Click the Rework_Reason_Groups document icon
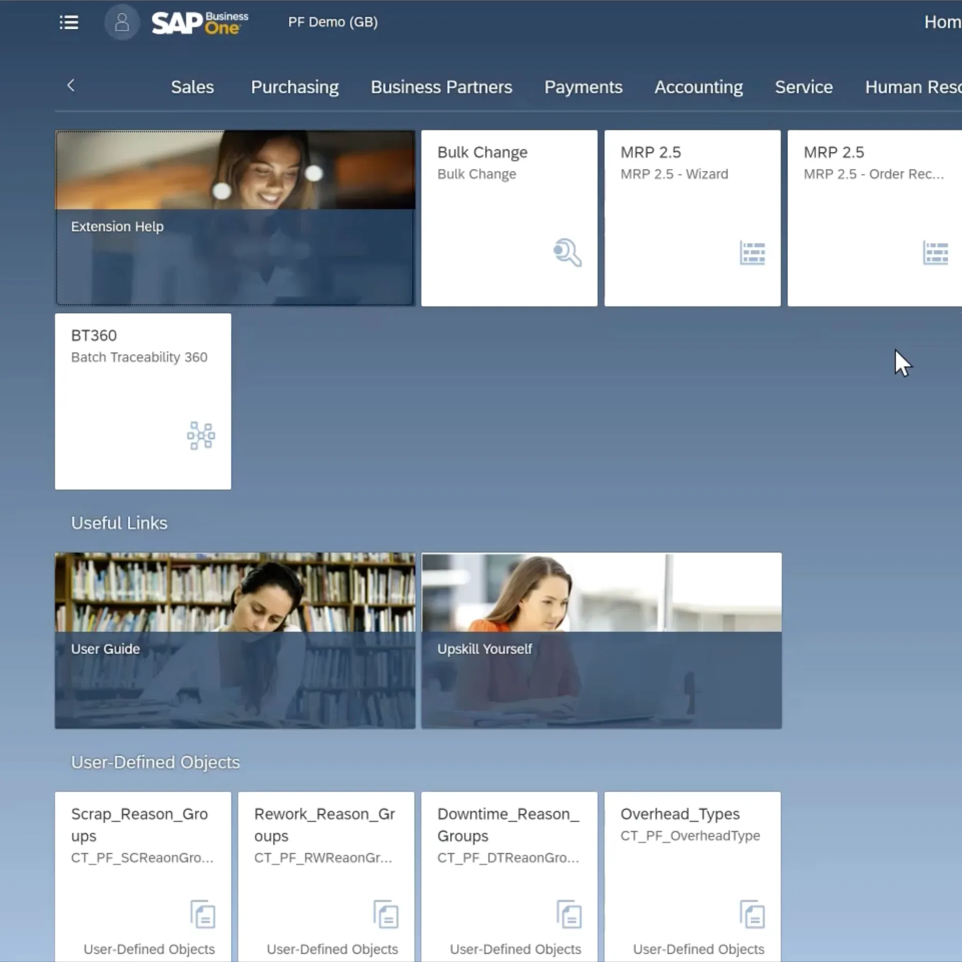Image resolution: width=962 pixels, height=962 pixels. (386, 914)
